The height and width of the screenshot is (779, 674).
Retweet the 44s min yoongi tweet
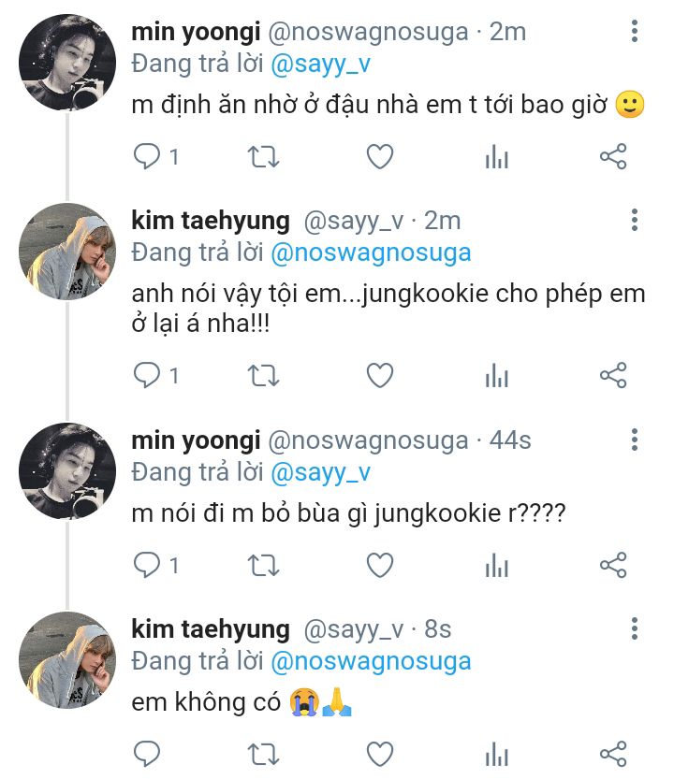[x=263, y=565]
